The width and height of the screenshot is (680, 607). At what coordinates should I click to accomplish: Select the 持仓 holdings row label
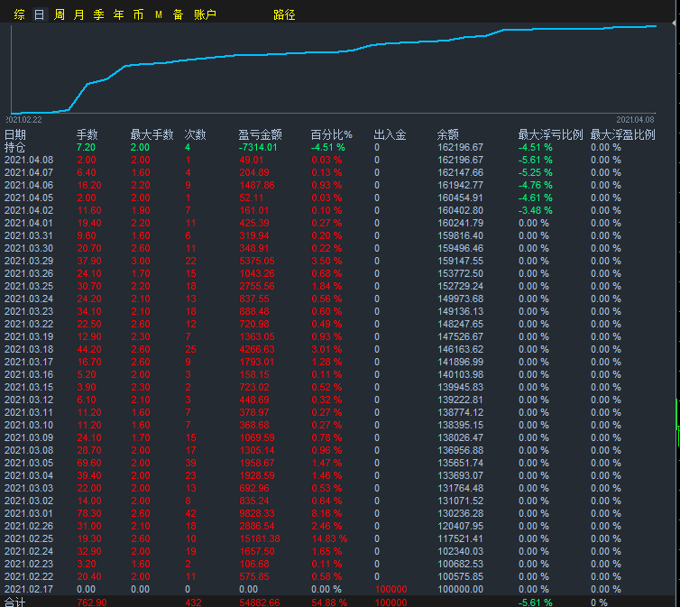click(15, 147)
